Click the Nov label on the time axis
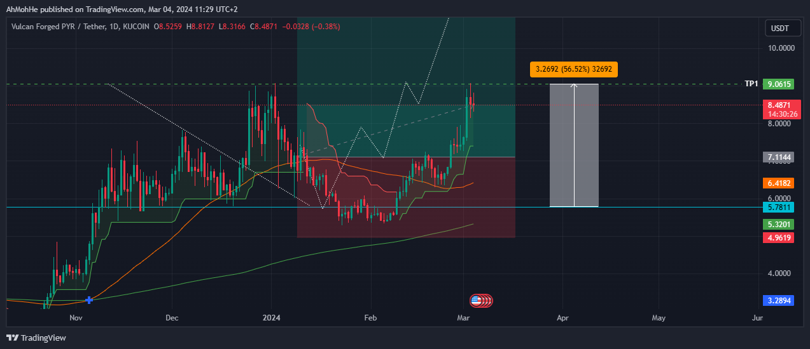 pyautogui.click(x=76, y=317)
